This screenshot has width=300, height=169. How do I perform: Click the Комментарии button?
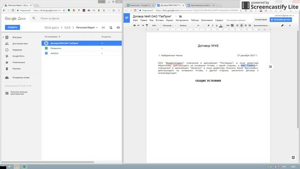[x=261, y=20]
